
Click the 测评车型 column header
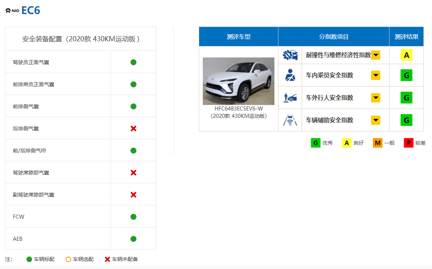(x=239, y=36)
